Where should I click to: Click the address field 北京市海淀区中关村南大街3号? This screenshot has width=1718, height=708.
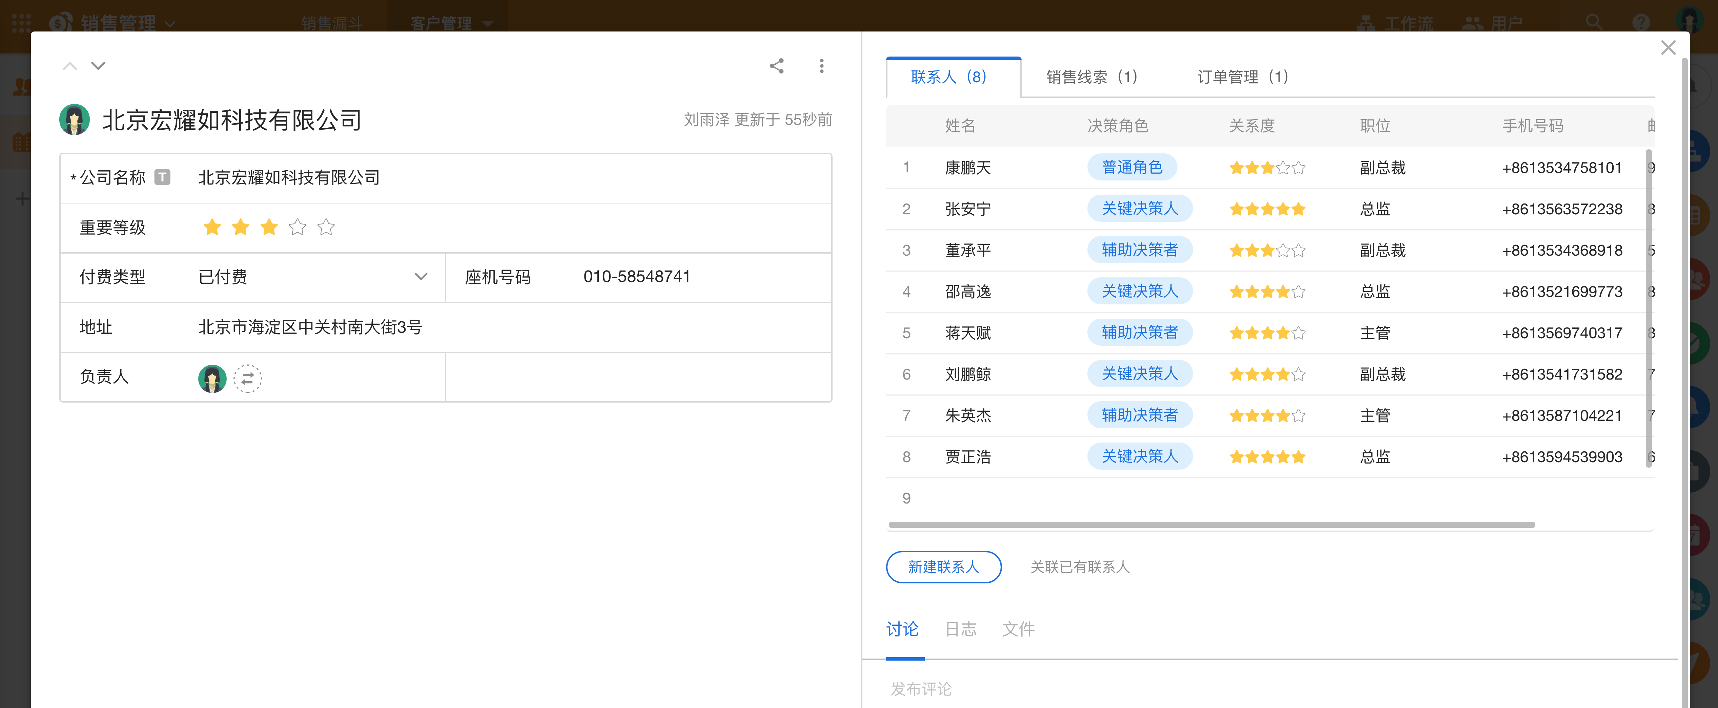coord(310,327)
